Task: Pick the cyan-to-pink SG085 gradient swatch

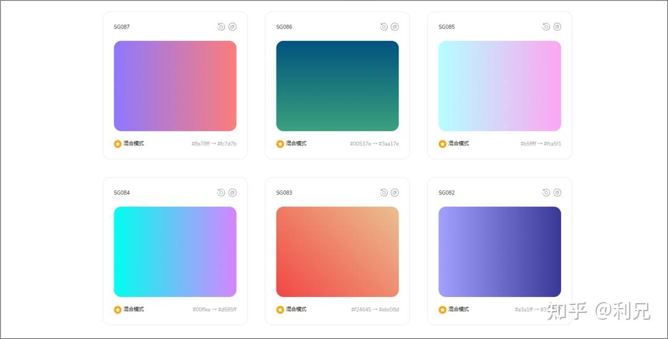Action: coord(500,86)
